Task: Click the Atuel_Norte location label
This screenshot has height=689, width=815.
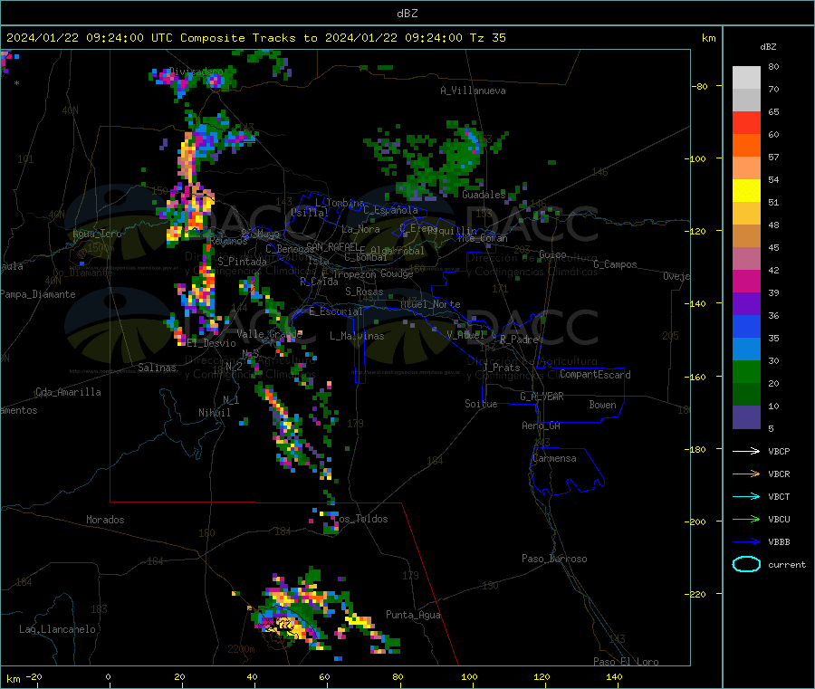Action: pyautogui.click(x=430, y=304)
